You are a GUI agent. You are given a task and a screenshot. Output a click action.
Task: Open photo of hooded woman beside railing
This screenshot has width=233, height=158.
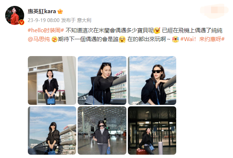click(x=52, y=131)
